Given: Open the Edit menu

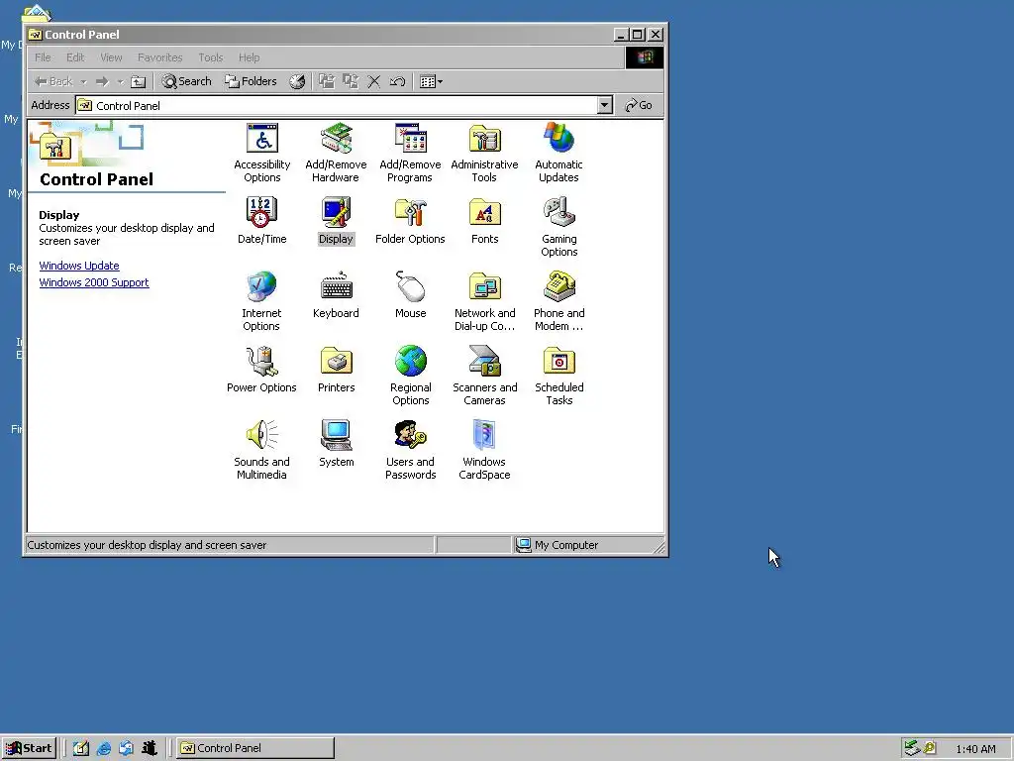Looking at the screenshot, I should click(75, 57).
